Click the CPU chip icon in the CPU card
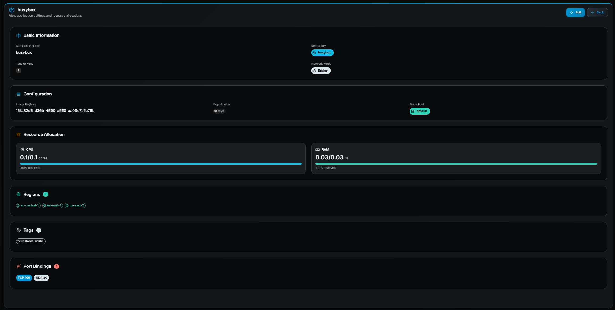 tap(22, 149)
